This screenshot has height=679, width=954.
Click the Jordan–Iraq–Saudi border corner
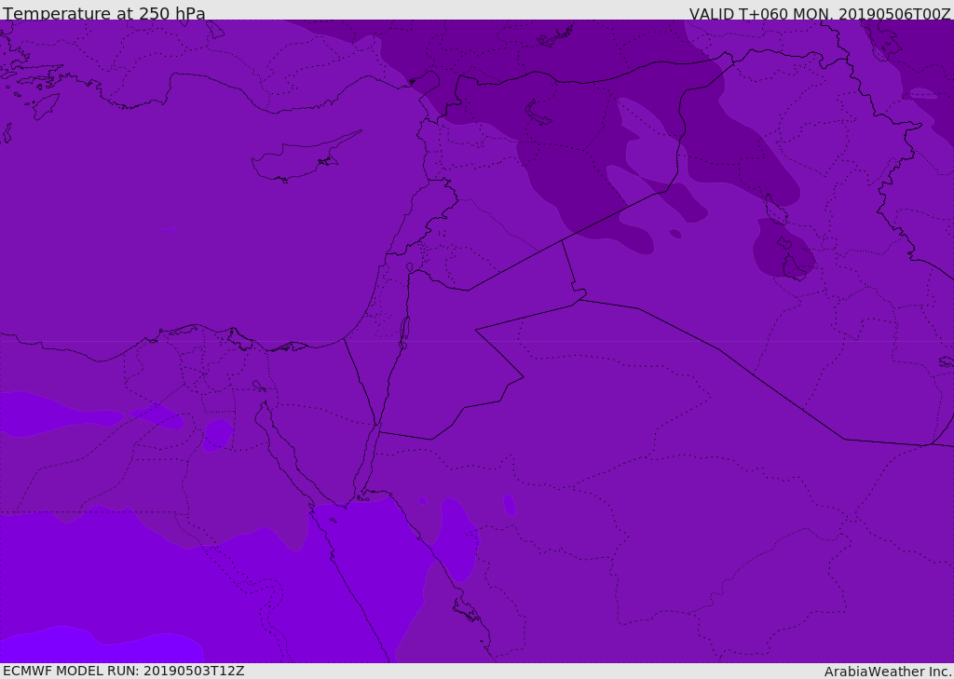click(579, 296)
